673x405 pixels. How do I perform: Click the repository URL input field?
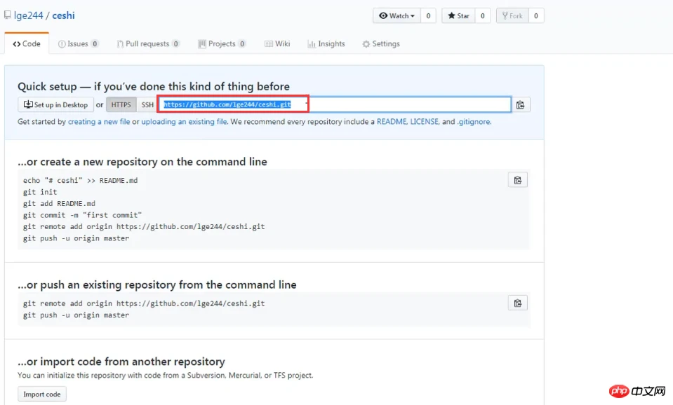[407, 105]
